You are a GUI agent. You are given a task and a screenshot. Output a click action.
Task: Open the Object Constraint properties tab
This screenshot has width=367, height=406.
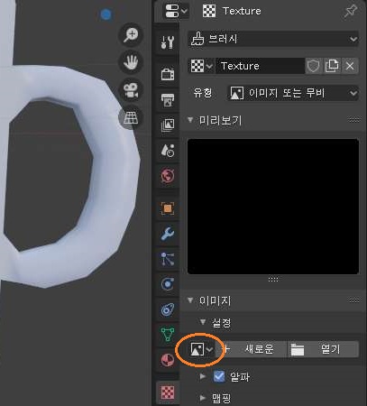(x=168, y=309)
